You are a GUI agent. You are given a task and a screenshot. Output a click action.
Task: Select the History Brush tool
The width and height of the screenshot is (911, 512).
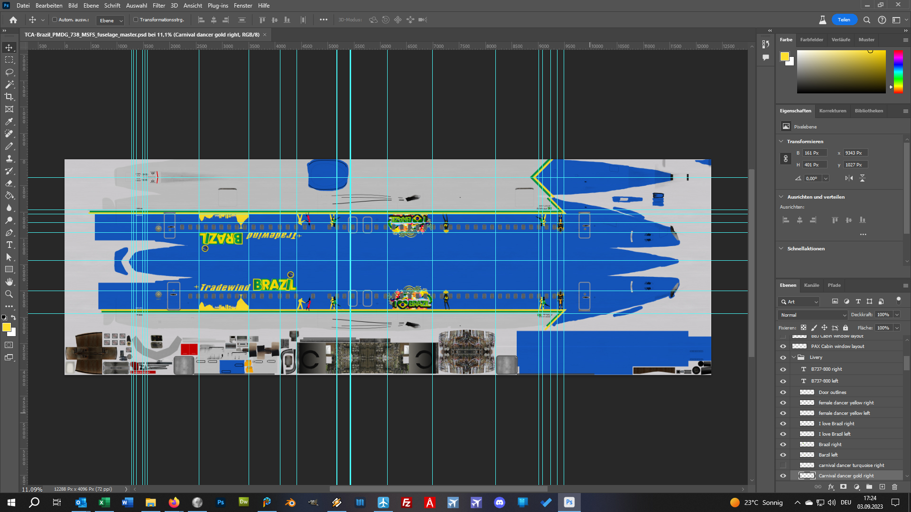(x=9, y=171)
